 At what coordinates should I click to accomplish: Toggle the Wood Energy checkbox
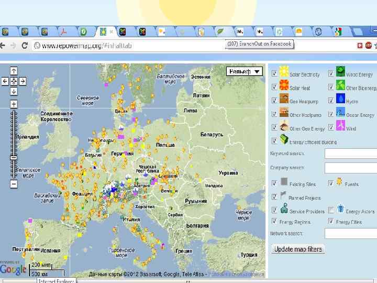click(331, 73)
